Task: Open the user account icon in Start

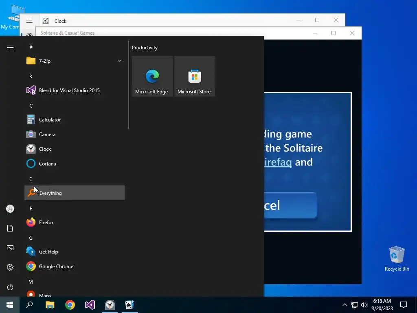Action: click(10, 209)
